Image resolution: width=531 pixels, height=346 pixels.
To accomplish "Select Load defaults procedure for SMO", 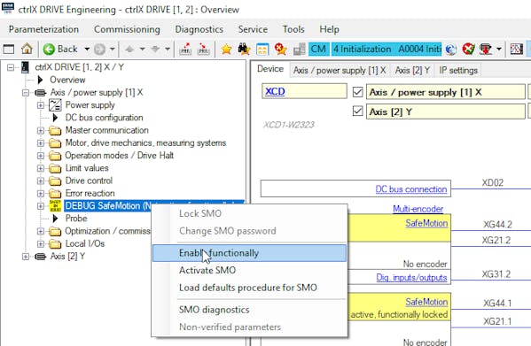I will coord(250,288).
